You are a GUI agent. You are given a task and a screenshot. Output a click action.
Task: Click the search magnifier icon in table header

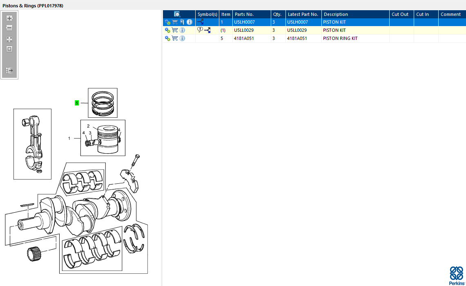(x=177, y=14)
